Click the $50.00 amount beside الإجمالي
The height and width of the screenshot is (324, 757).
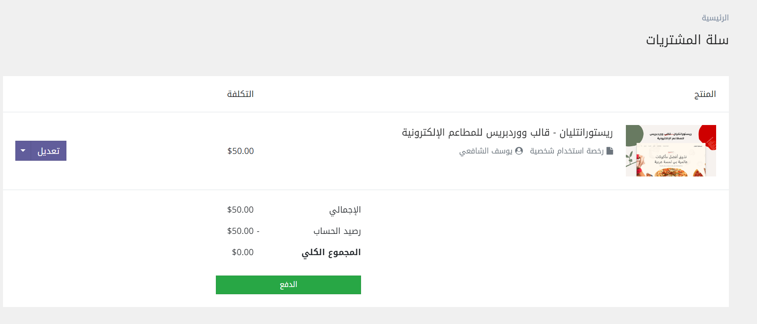click(240, 210)
